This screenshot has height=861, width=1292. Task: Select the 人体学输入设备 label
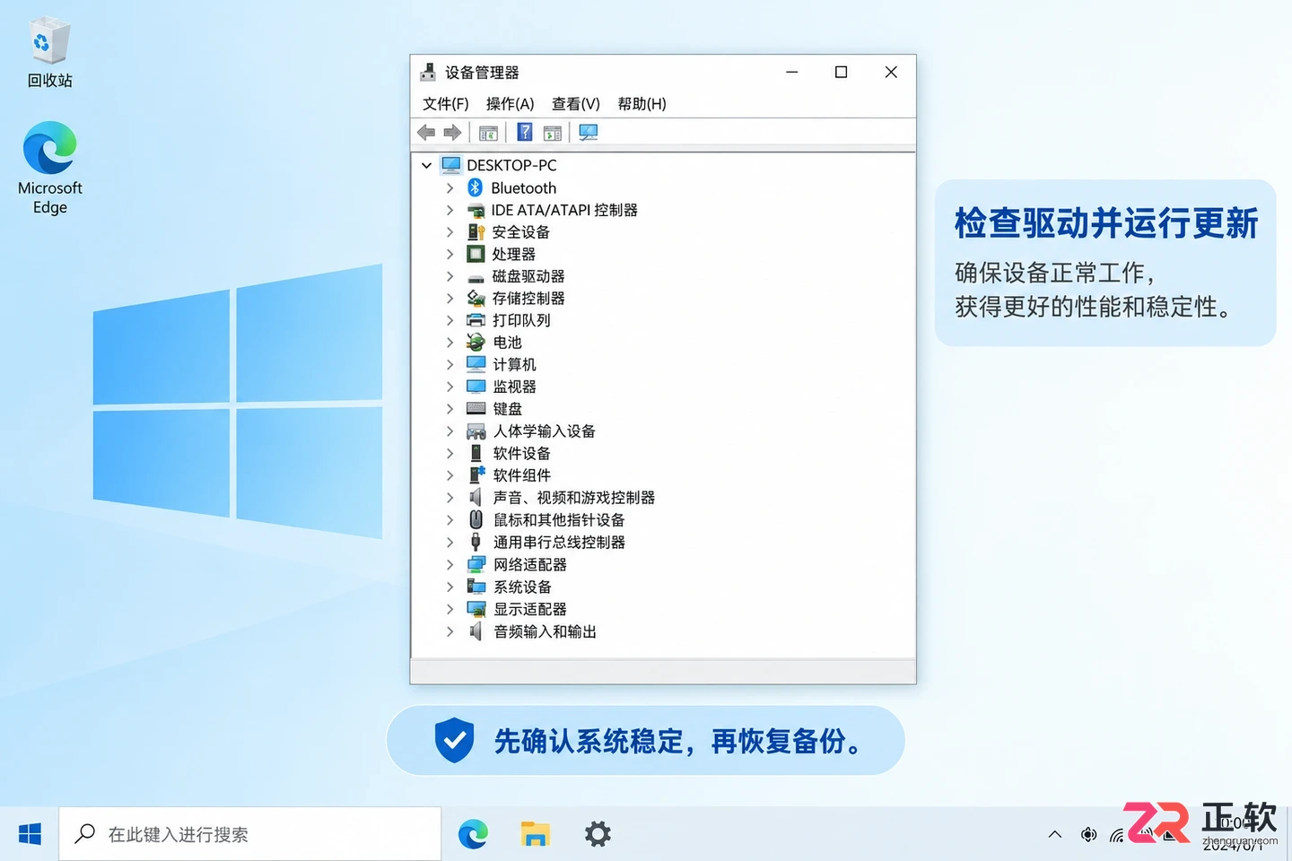544,431
